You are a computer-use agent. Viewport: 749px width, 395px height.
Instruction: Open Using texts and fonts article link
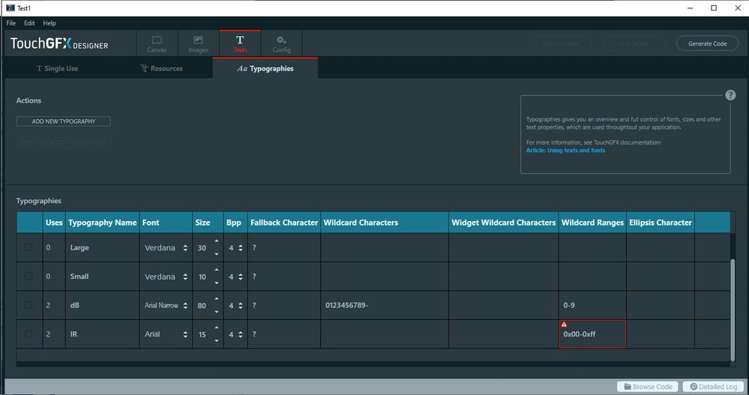[565, 150]
